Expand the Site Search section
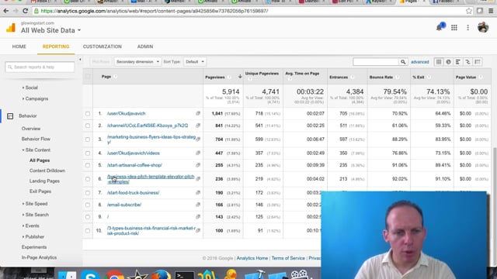 36,215
